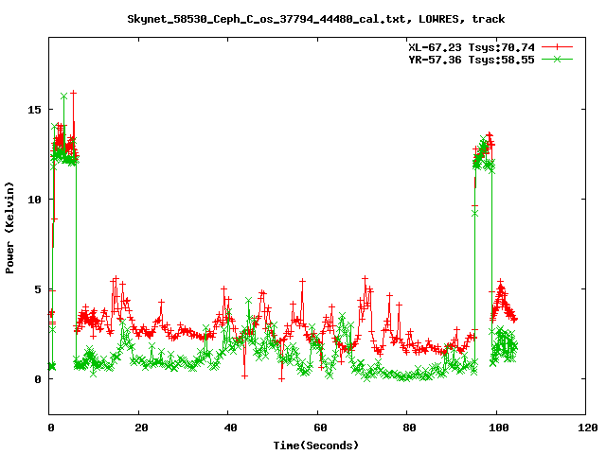Click the y-axis tick label 5
The height and width of the screenshot is (454, 606).
pyautogui.click(x=38, y=289)
